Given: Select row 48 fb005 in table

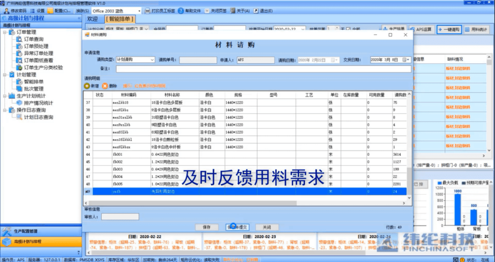Looking at the screenshot, I should [245, 184].
